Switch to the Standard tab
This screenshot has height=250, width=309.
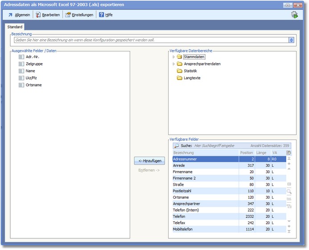click(15, 27)
